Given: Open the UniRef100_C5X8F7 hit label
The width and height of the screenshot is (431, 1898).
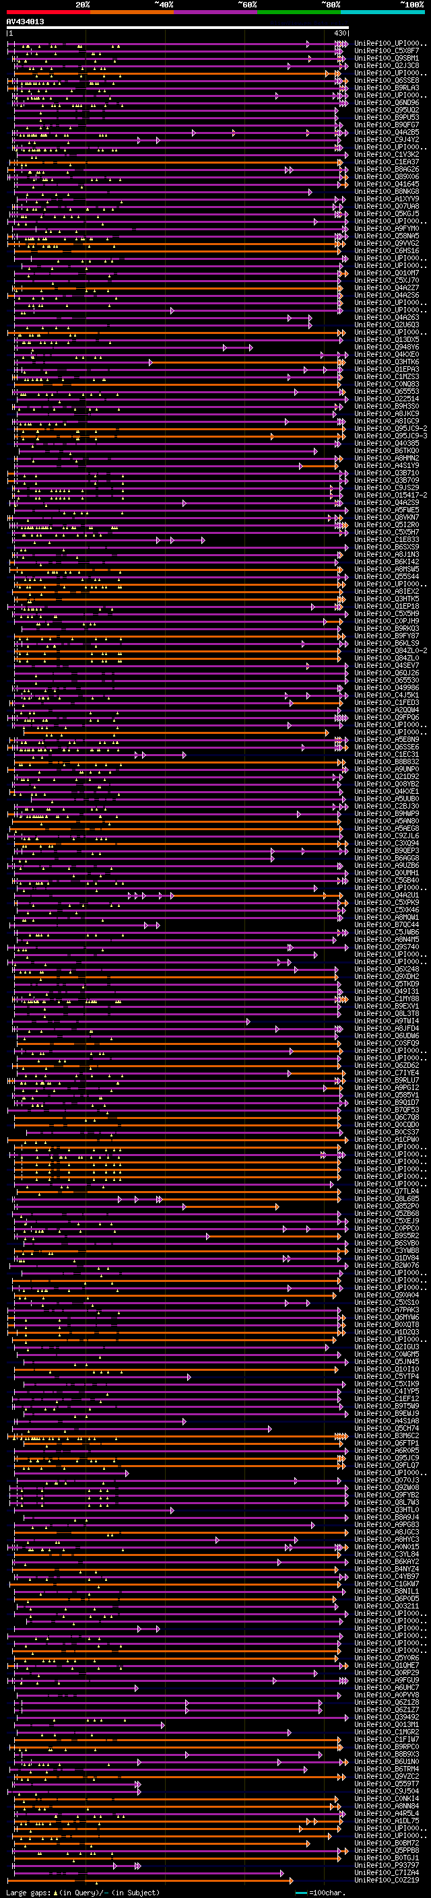Looking at the screenshot, I should [x=387, y=52].
